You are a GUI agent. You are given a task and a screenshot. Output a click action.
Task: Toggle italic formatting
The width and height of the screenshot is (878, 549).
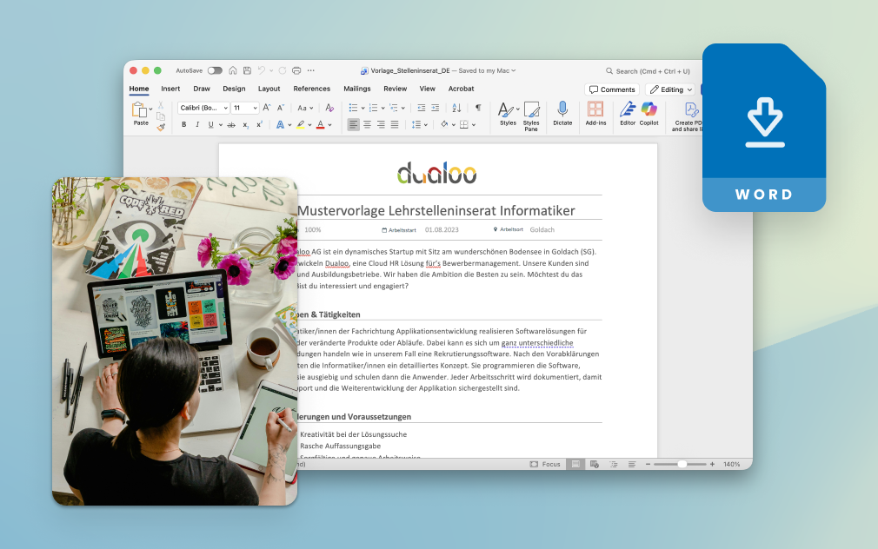197,125
